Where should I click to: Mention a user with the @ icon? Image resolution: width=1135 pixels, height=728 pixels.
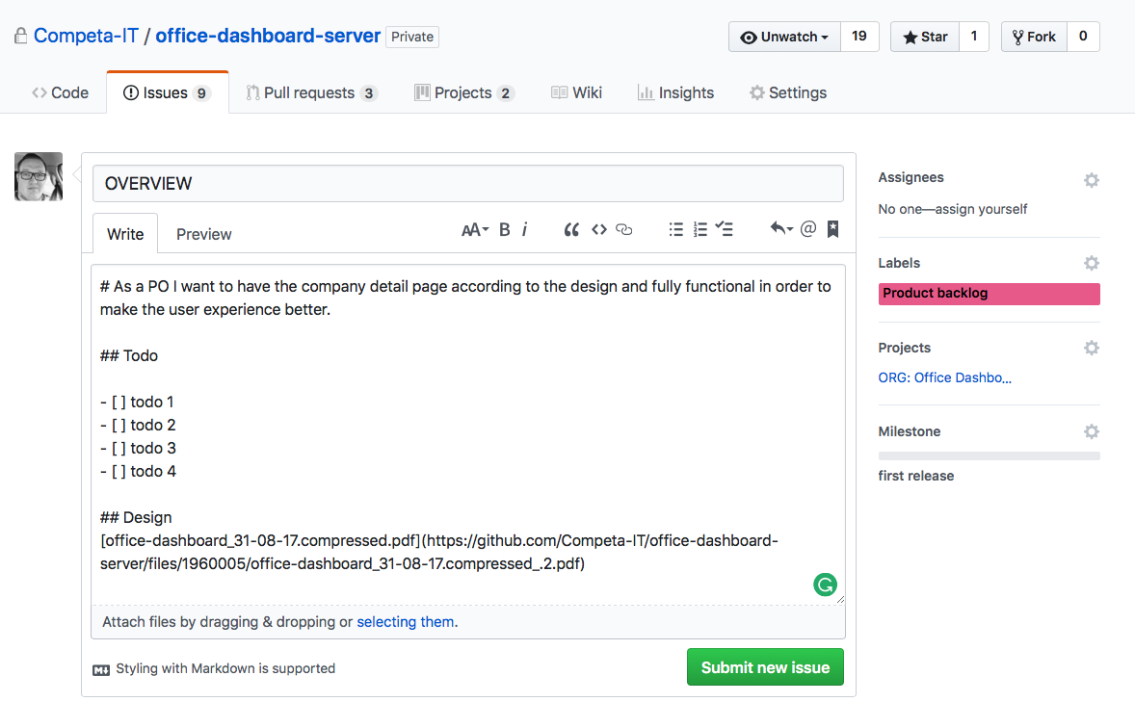tap(807, 228)
